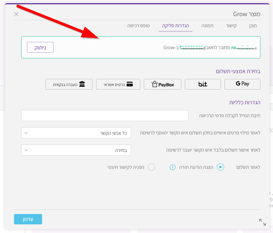273x233 pixels.
Task: Select the Google Pay payment option
Action: 242,84
